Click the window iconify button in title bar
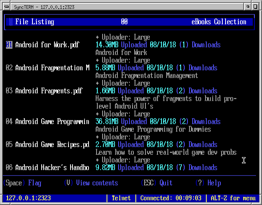The image size is (262, 205). [x=248, y=7]
